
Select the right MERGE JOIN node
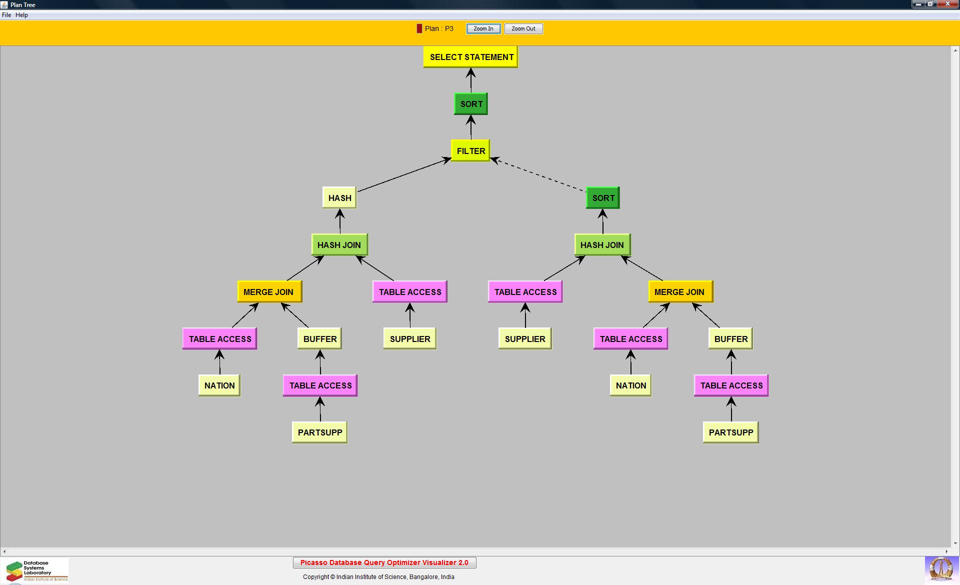pos(680,292)
